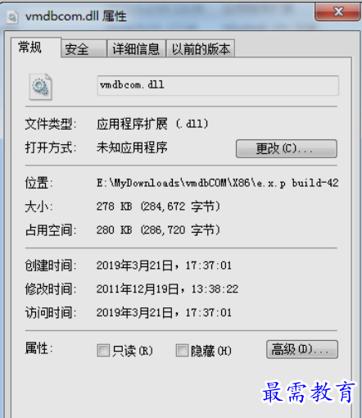Toggle the 只读 (R) read-only checkbox
Viewport: 362px width, 418px height.
click(103, 350)
